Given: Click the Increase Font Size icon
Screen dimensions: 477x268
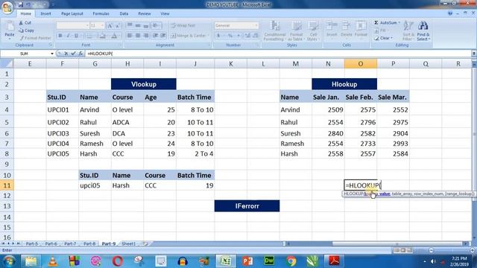Looking at the screenshot, I should click(110, 25).
